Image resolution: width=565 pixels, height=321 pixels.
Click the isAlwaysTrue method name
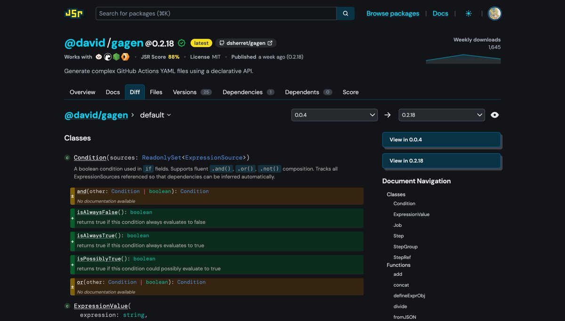tap(96, 236)
